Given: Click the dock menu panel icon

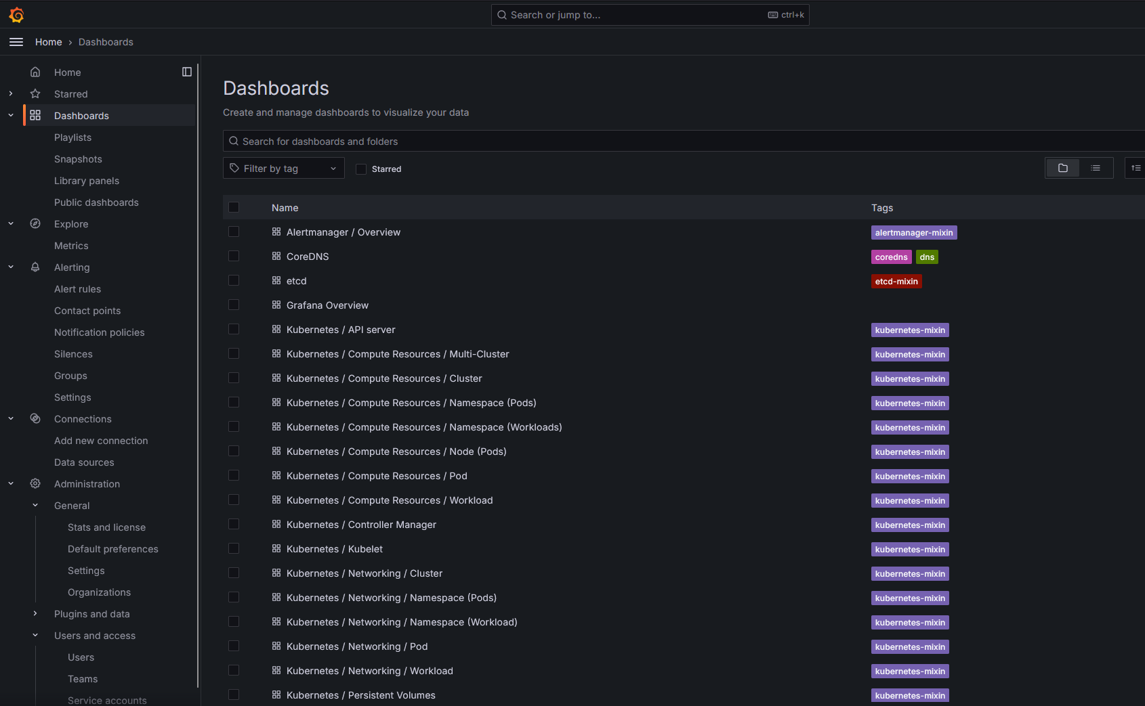Looking at the screenshot, I should [x=187, y=72].
